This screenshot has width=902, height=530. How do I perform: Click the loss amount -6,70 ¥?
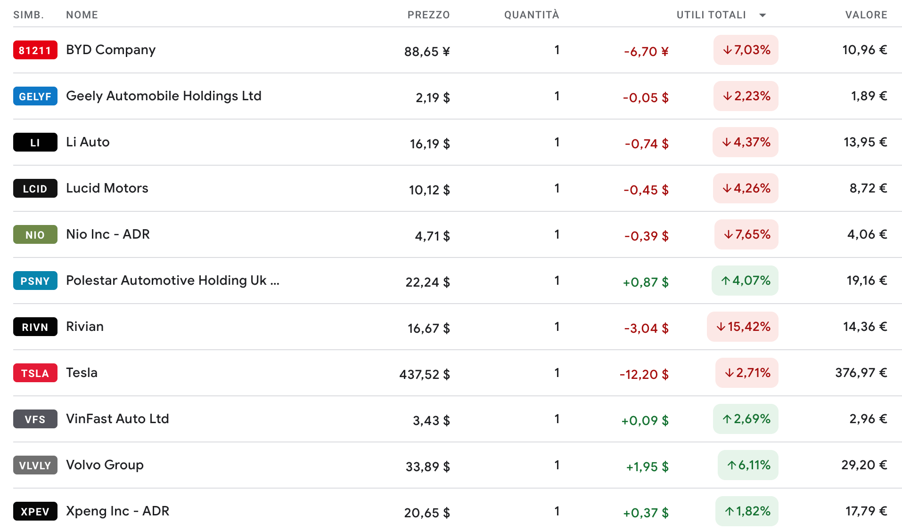click(646, 51)
